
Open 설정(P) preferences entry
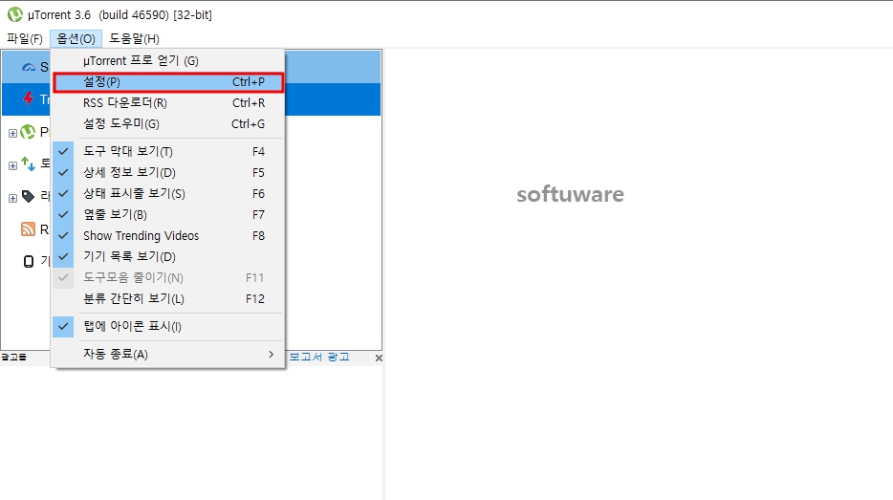tap(168, 82)
